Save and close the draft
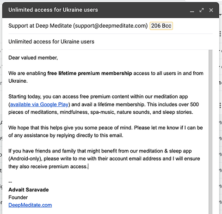 point(211,10)
